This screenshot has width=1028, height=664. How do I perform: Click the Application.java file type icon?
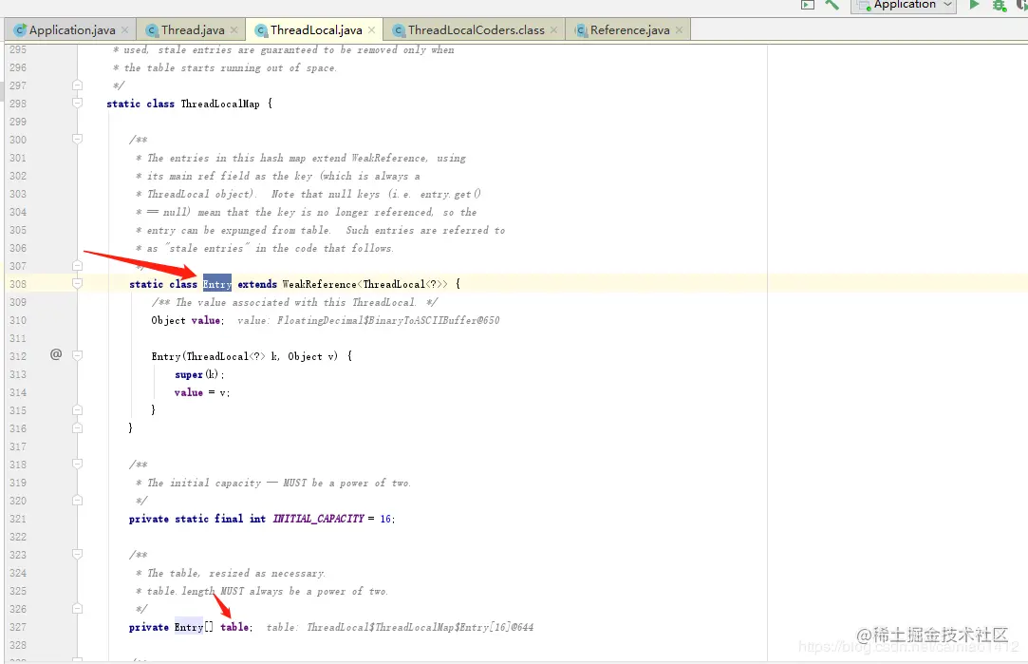[20, 30]
